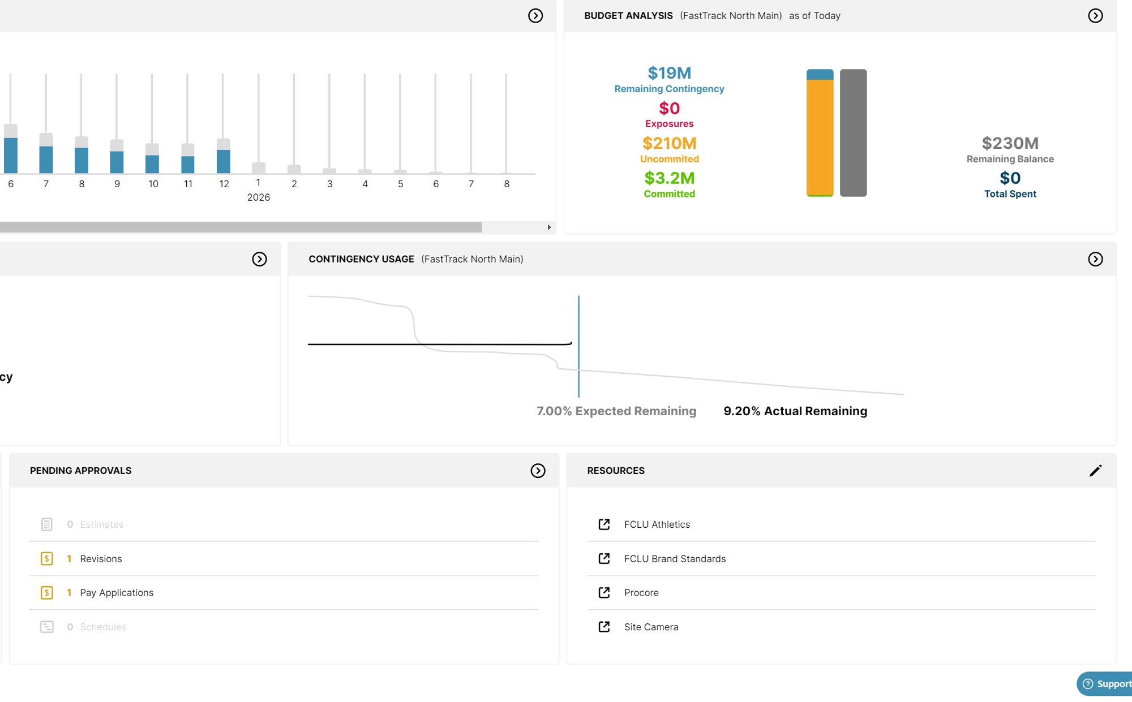Open the Procore resource link
This screenshot has width=1132, height=702.
tap(641, 593)
